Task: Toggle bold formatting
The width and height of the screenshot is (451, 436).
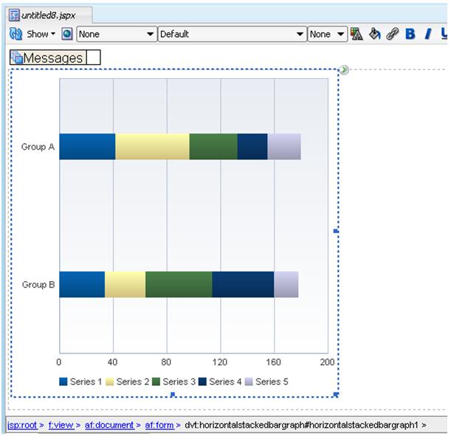Action: 410,34
